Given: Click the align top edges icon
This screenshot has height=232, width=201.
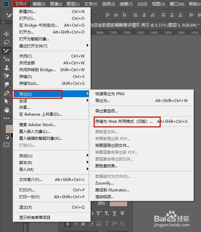Looking at the screenshot, I should [x=108, y=15].
